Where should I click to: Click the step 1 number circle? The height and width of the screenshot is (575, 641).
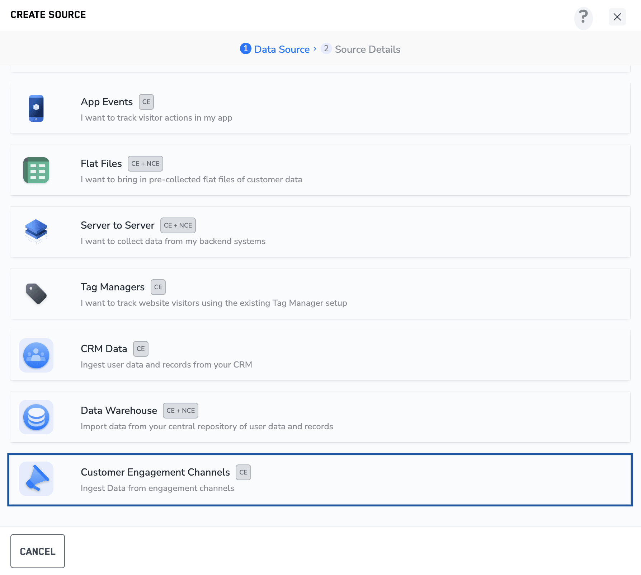[x=245, y=48]
